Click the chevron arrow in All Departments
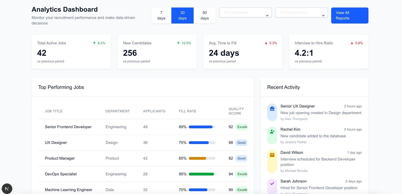This screenshot has width=402, height=194. coord(323,16)
